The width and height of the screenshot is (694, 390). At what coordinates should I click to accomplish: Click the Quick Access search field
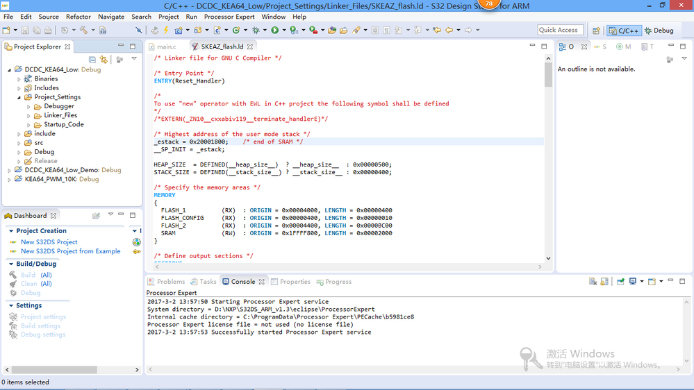(561, 30)
